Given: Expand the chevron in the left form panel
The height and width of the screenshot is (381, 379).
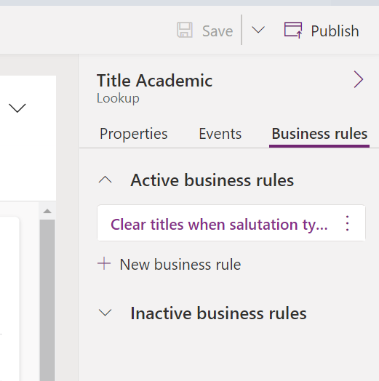Looking at the screenshot, I should click(17, 108).
